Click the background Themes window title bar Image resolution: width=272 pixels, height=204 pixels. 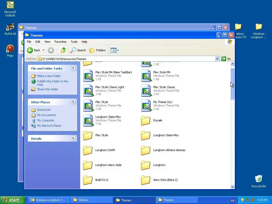coord(114,28)
